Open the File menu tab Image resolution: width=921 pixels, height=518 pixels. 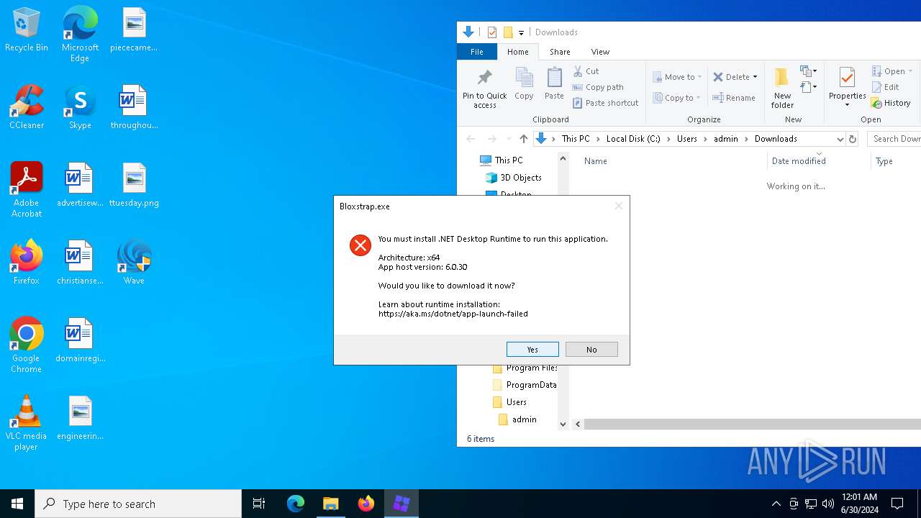tap(476, 52)
